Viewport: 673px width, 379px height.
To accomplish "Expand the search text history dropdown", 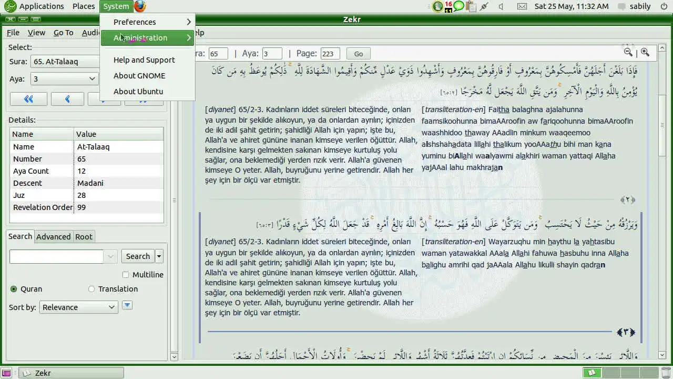I will pos(110,256).
